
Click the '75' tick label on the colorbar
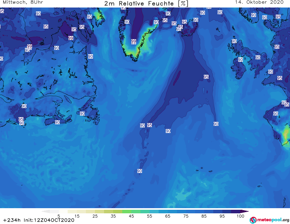click(186, 216)
